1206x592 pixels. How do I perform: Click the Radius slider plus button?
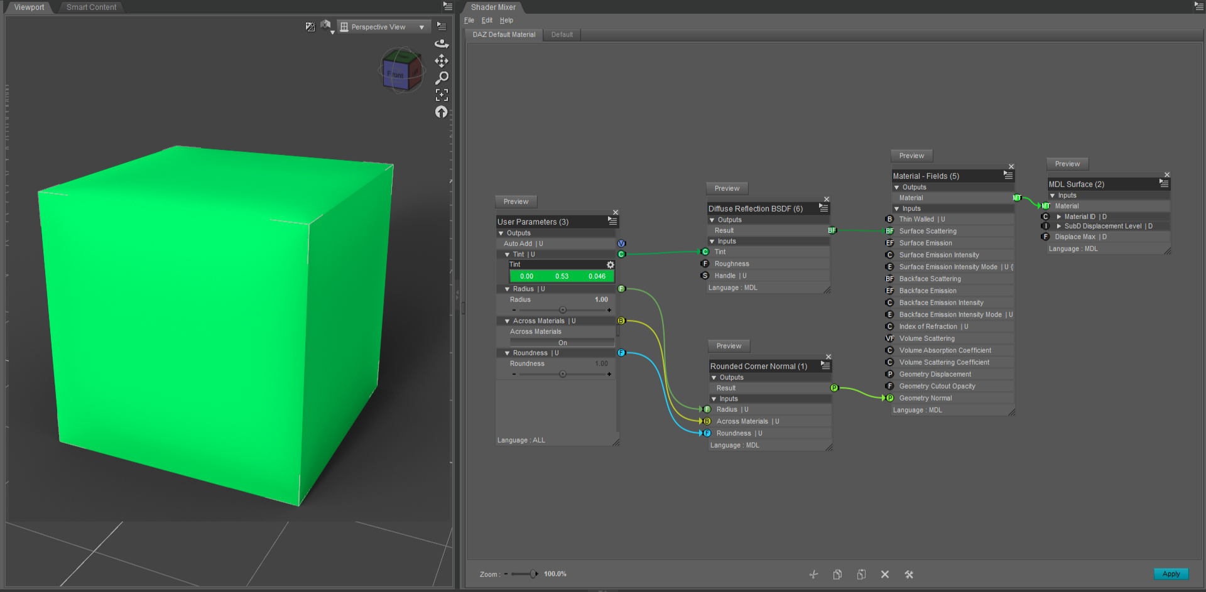pos(609,310)
